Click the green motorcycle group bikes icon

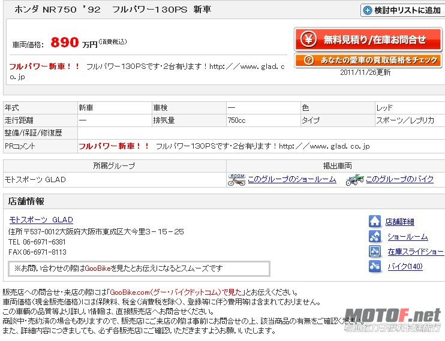[x=355, y=180]
